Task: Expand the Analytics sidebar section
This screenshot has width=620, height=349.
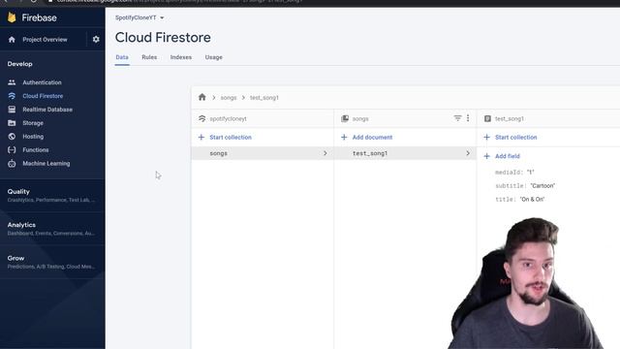Action: 52,229
